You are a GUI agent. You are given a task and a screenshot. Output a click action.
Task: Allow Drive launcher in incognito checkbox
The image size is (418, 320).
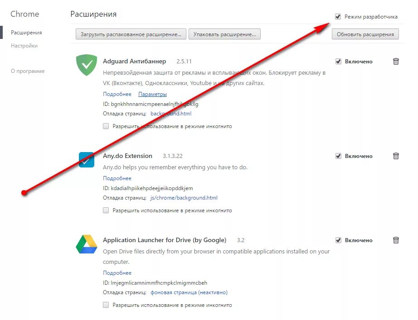click(106, 305)
